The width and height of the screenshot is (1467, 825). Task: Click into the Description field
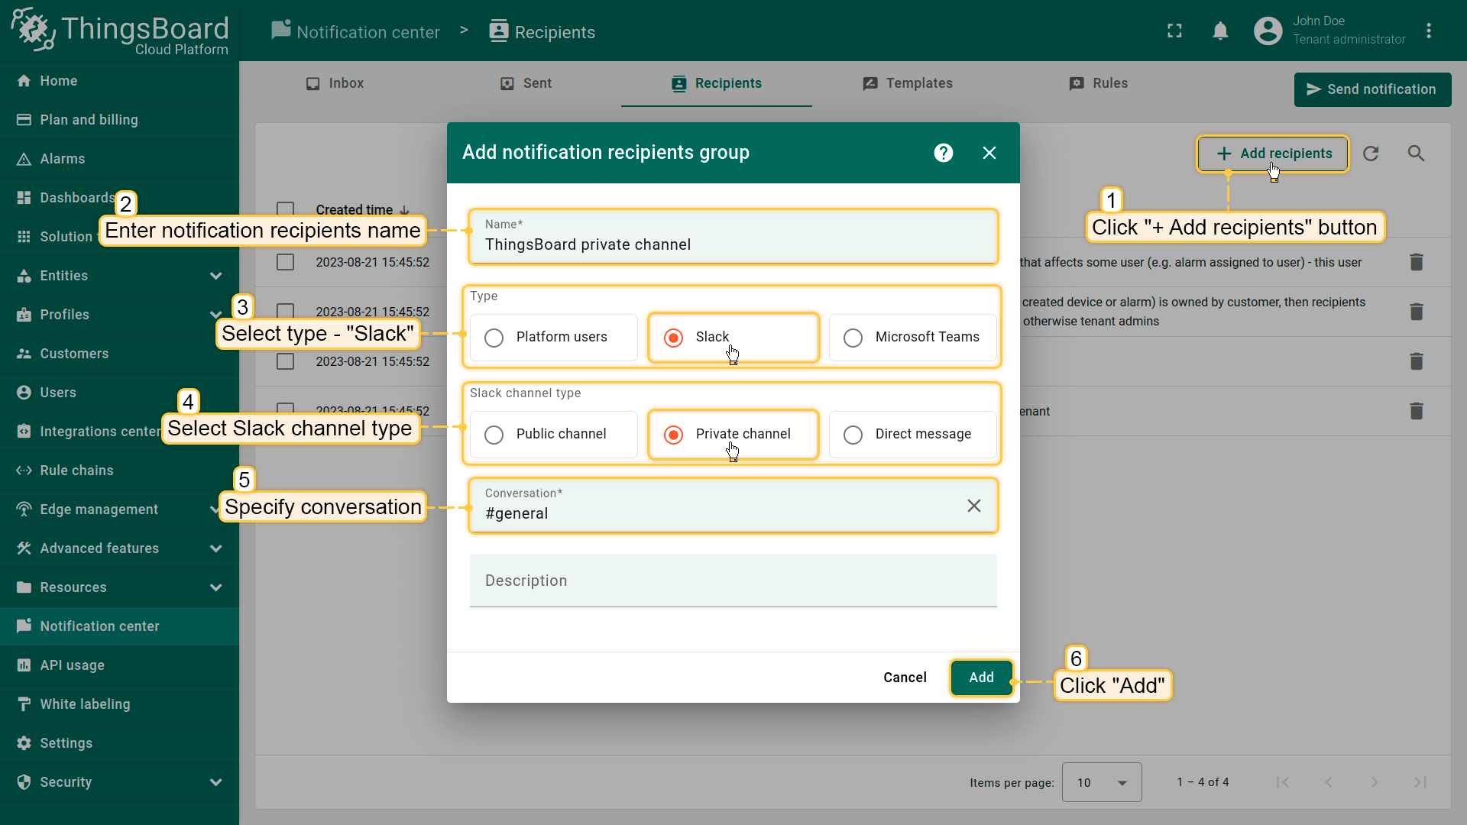click(733, 581)
